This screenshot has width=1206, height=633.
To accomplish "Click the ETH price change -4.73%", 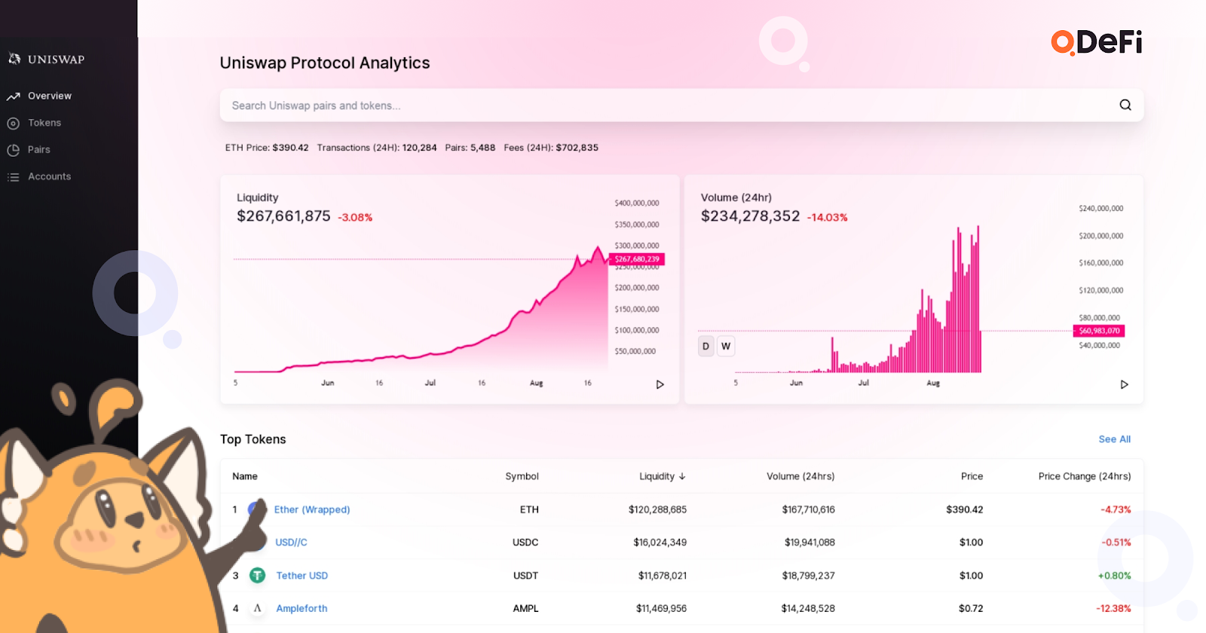I will click(1116, 509).
